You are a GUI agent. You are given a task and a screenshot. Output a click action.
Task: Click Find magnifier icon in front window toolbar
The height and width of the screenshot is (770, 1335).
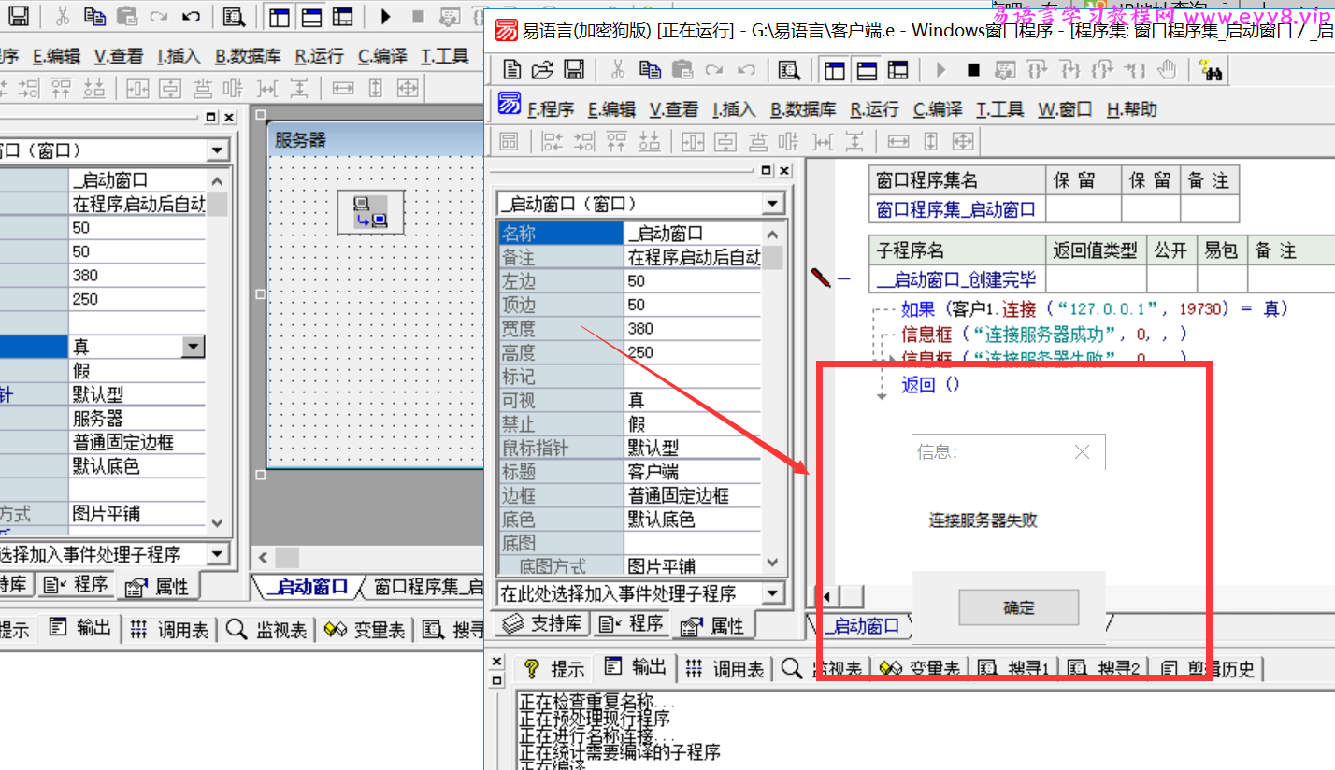790,70
